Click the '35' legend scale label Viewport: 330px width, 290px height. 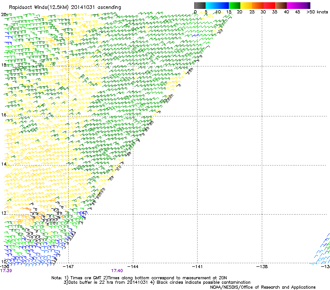click(x=275, y=12)
